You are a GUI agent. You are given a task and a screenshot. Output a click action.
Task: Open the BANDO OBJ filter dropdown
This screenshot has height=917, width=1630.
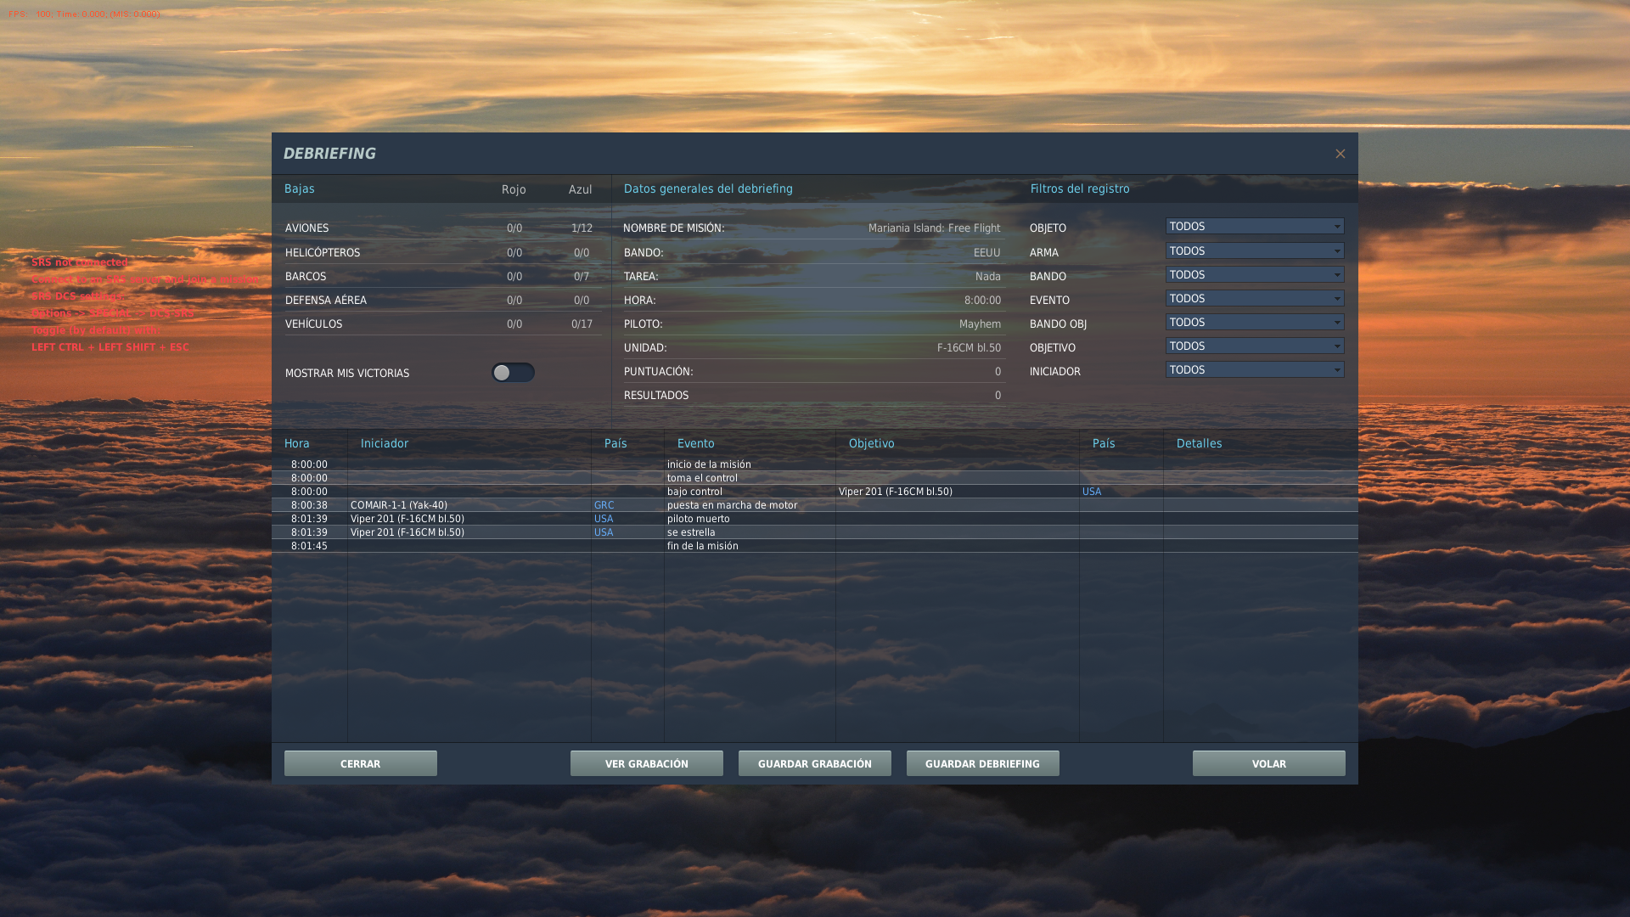pyautogui.click(x=1255, y=323)
